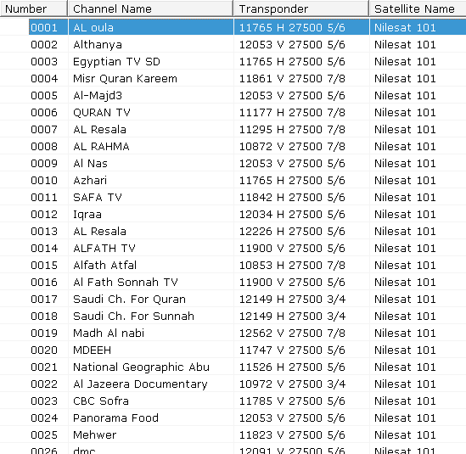This screenshot has height=454, width=466.
Task: Click the Transponder column header
Action: [x=301, y=8]
